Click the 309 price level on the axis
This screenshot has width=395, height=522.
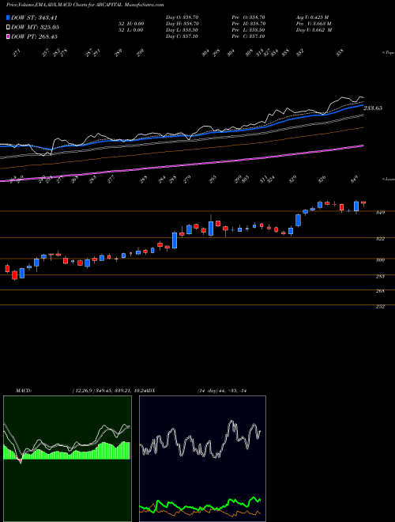point(381,260)
